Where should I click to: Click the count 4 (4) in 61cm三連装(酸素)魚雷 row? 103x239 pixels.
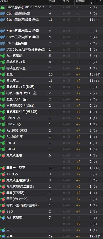pos(93,37)
